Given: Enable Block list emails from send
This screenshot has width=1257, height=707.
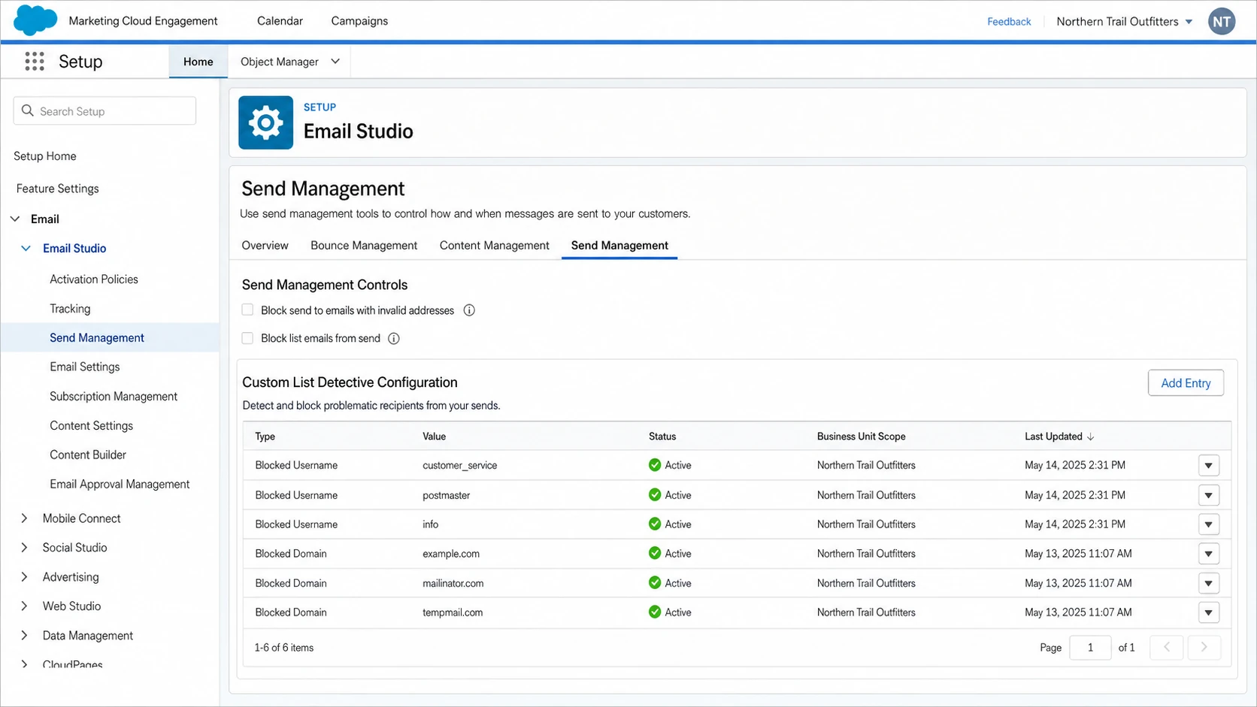Looking at the screenshot, I should pos(247,338).
